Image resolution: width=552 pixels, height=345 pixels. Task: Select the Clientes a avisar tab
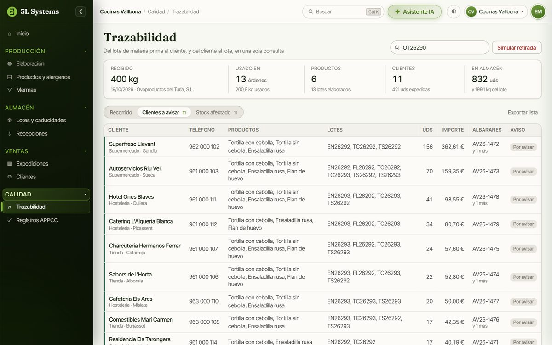[164, 112]
